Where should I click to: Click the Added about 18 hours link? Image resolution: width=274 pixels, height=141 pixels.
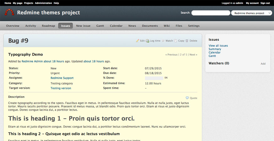coord(54,61)
